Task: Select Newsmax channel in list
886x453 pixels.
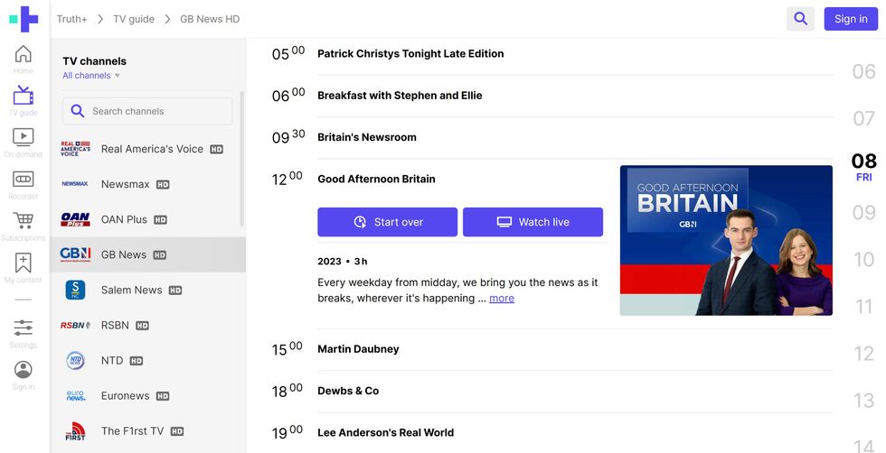Action: point(125,184)
